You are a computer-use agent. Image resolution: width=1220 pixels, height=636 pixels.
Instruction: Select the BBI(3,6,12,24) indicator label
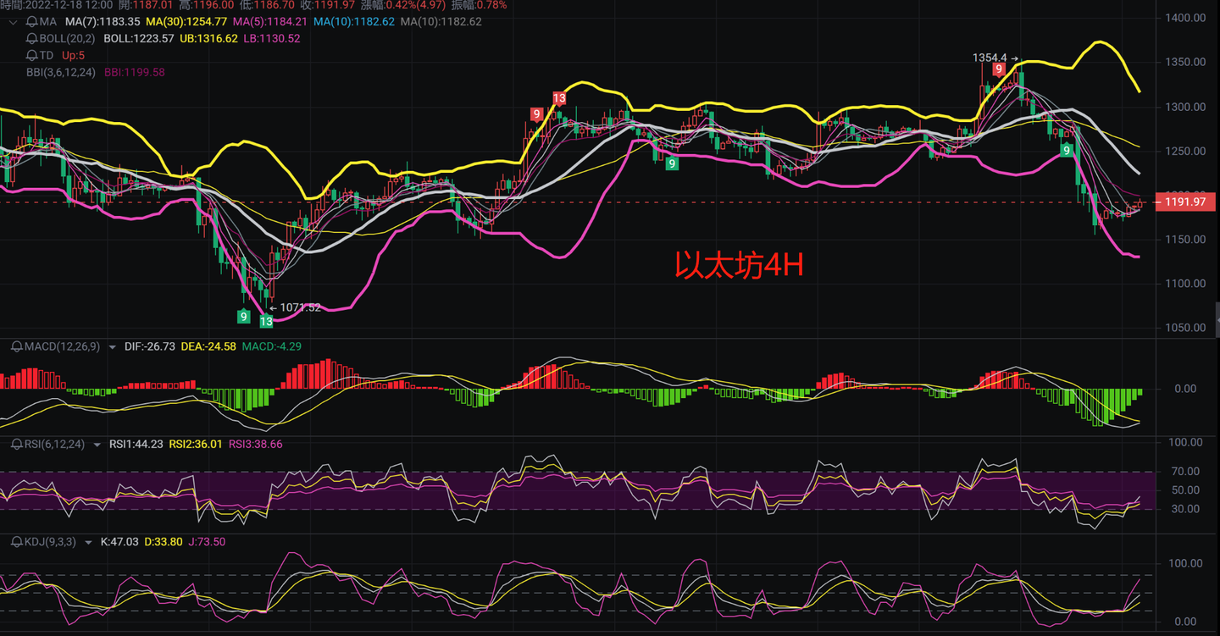[x=61, y=72]
